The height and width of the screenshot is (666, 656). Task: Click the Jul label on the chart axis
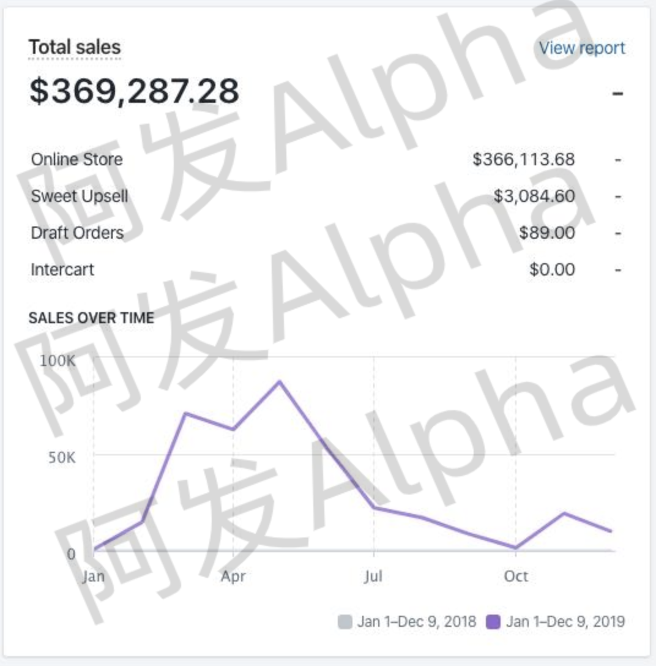click(373, 577)
